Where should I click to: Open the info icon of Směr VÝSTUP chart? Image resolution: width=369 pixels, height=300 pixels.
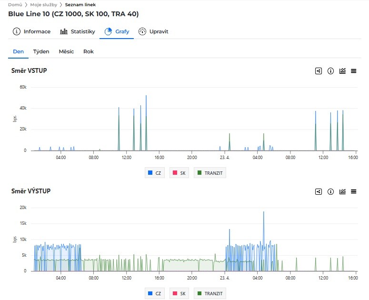pyautogui.click(x=330, y=191)
